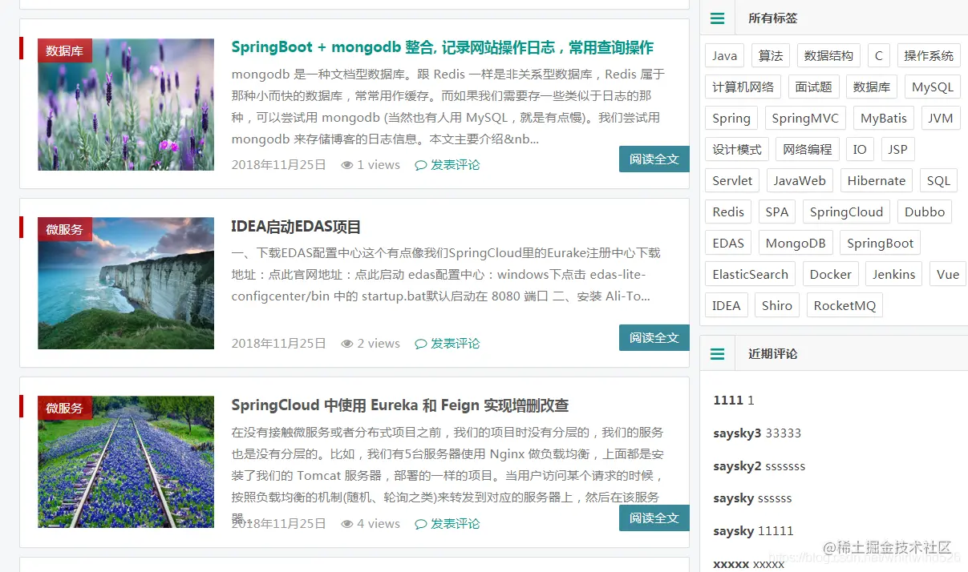Image resolution: width=968 pixels, height=572 pixels.
Task: Click comment bubble icon on mongodb article
Action: [x=421, y=165]
